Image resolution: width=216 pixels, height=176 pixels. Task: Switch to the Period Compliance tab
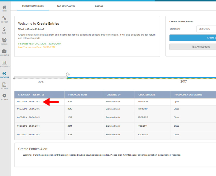tap(33, 6)
